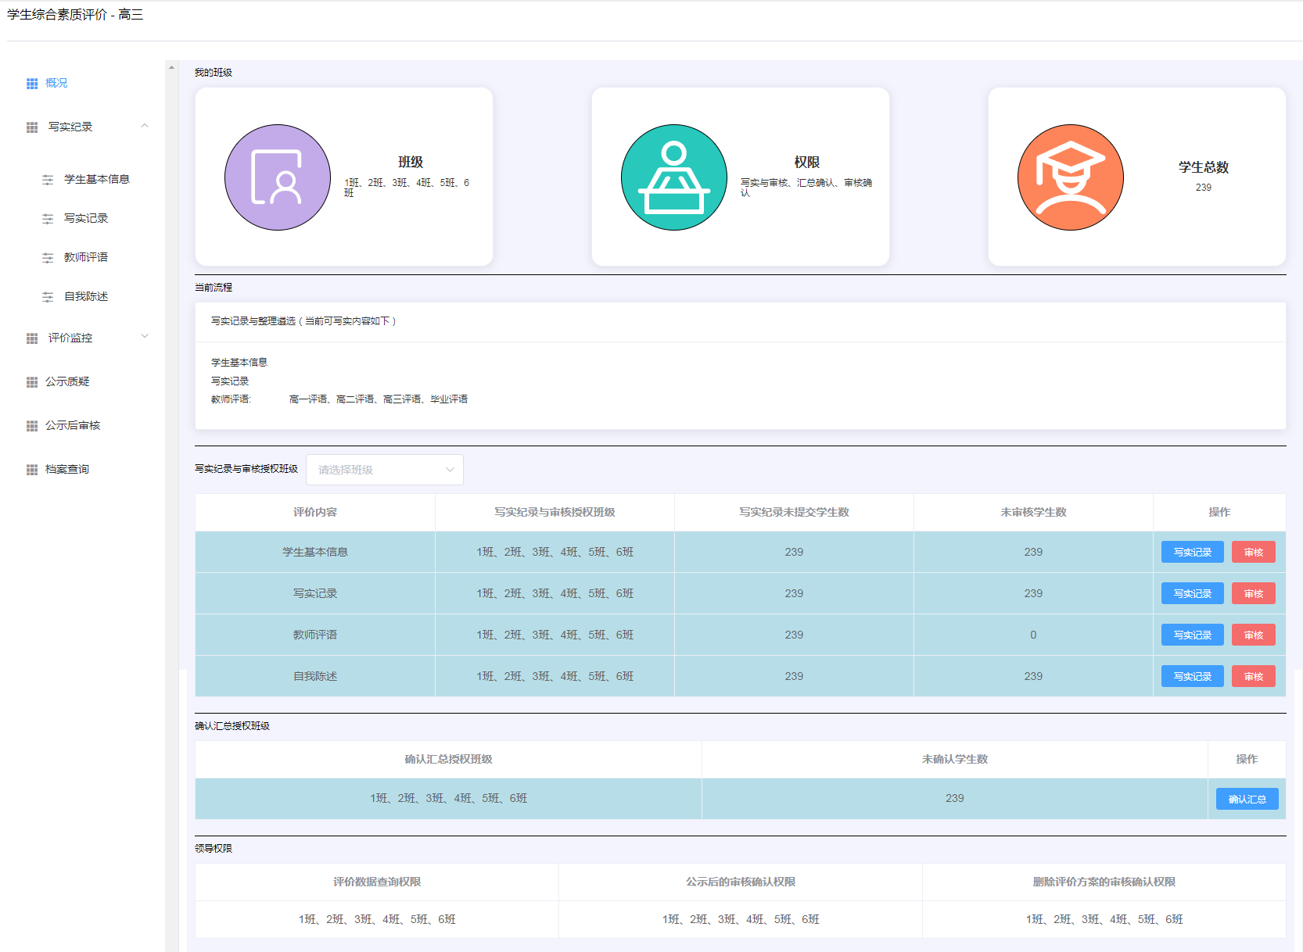Click 未确认学生数 column header
Screen dimensions: 1303x952
coord(955,759)
